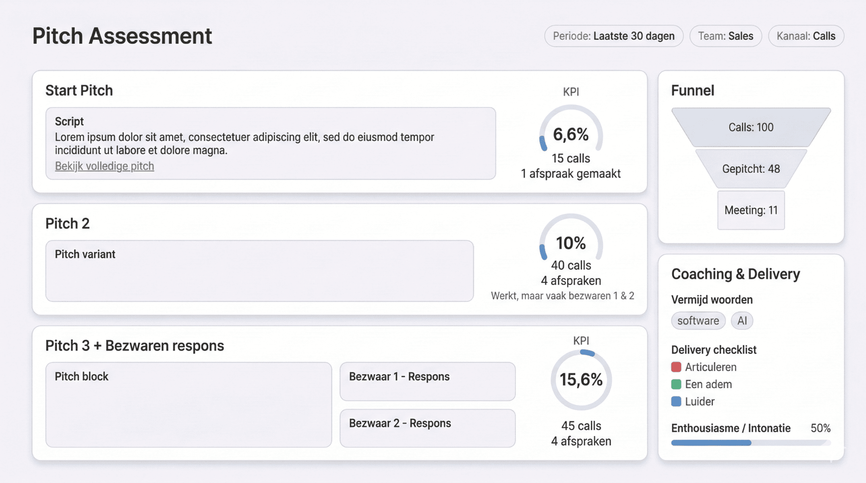Click the blue Luider swatch
This screenshot has height=483, width=866.
tap(676, 401)
